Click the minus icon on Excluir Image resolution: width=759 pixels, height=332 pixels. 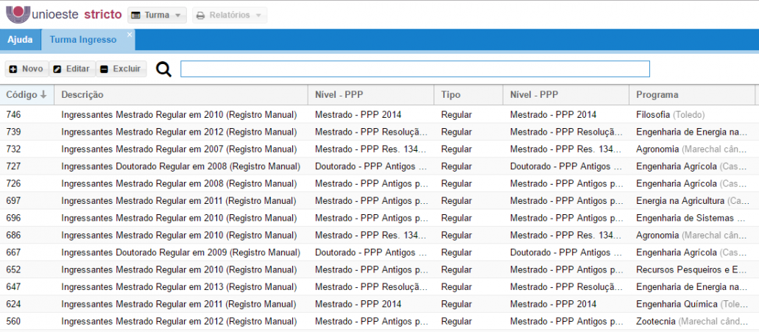(104, 69)
